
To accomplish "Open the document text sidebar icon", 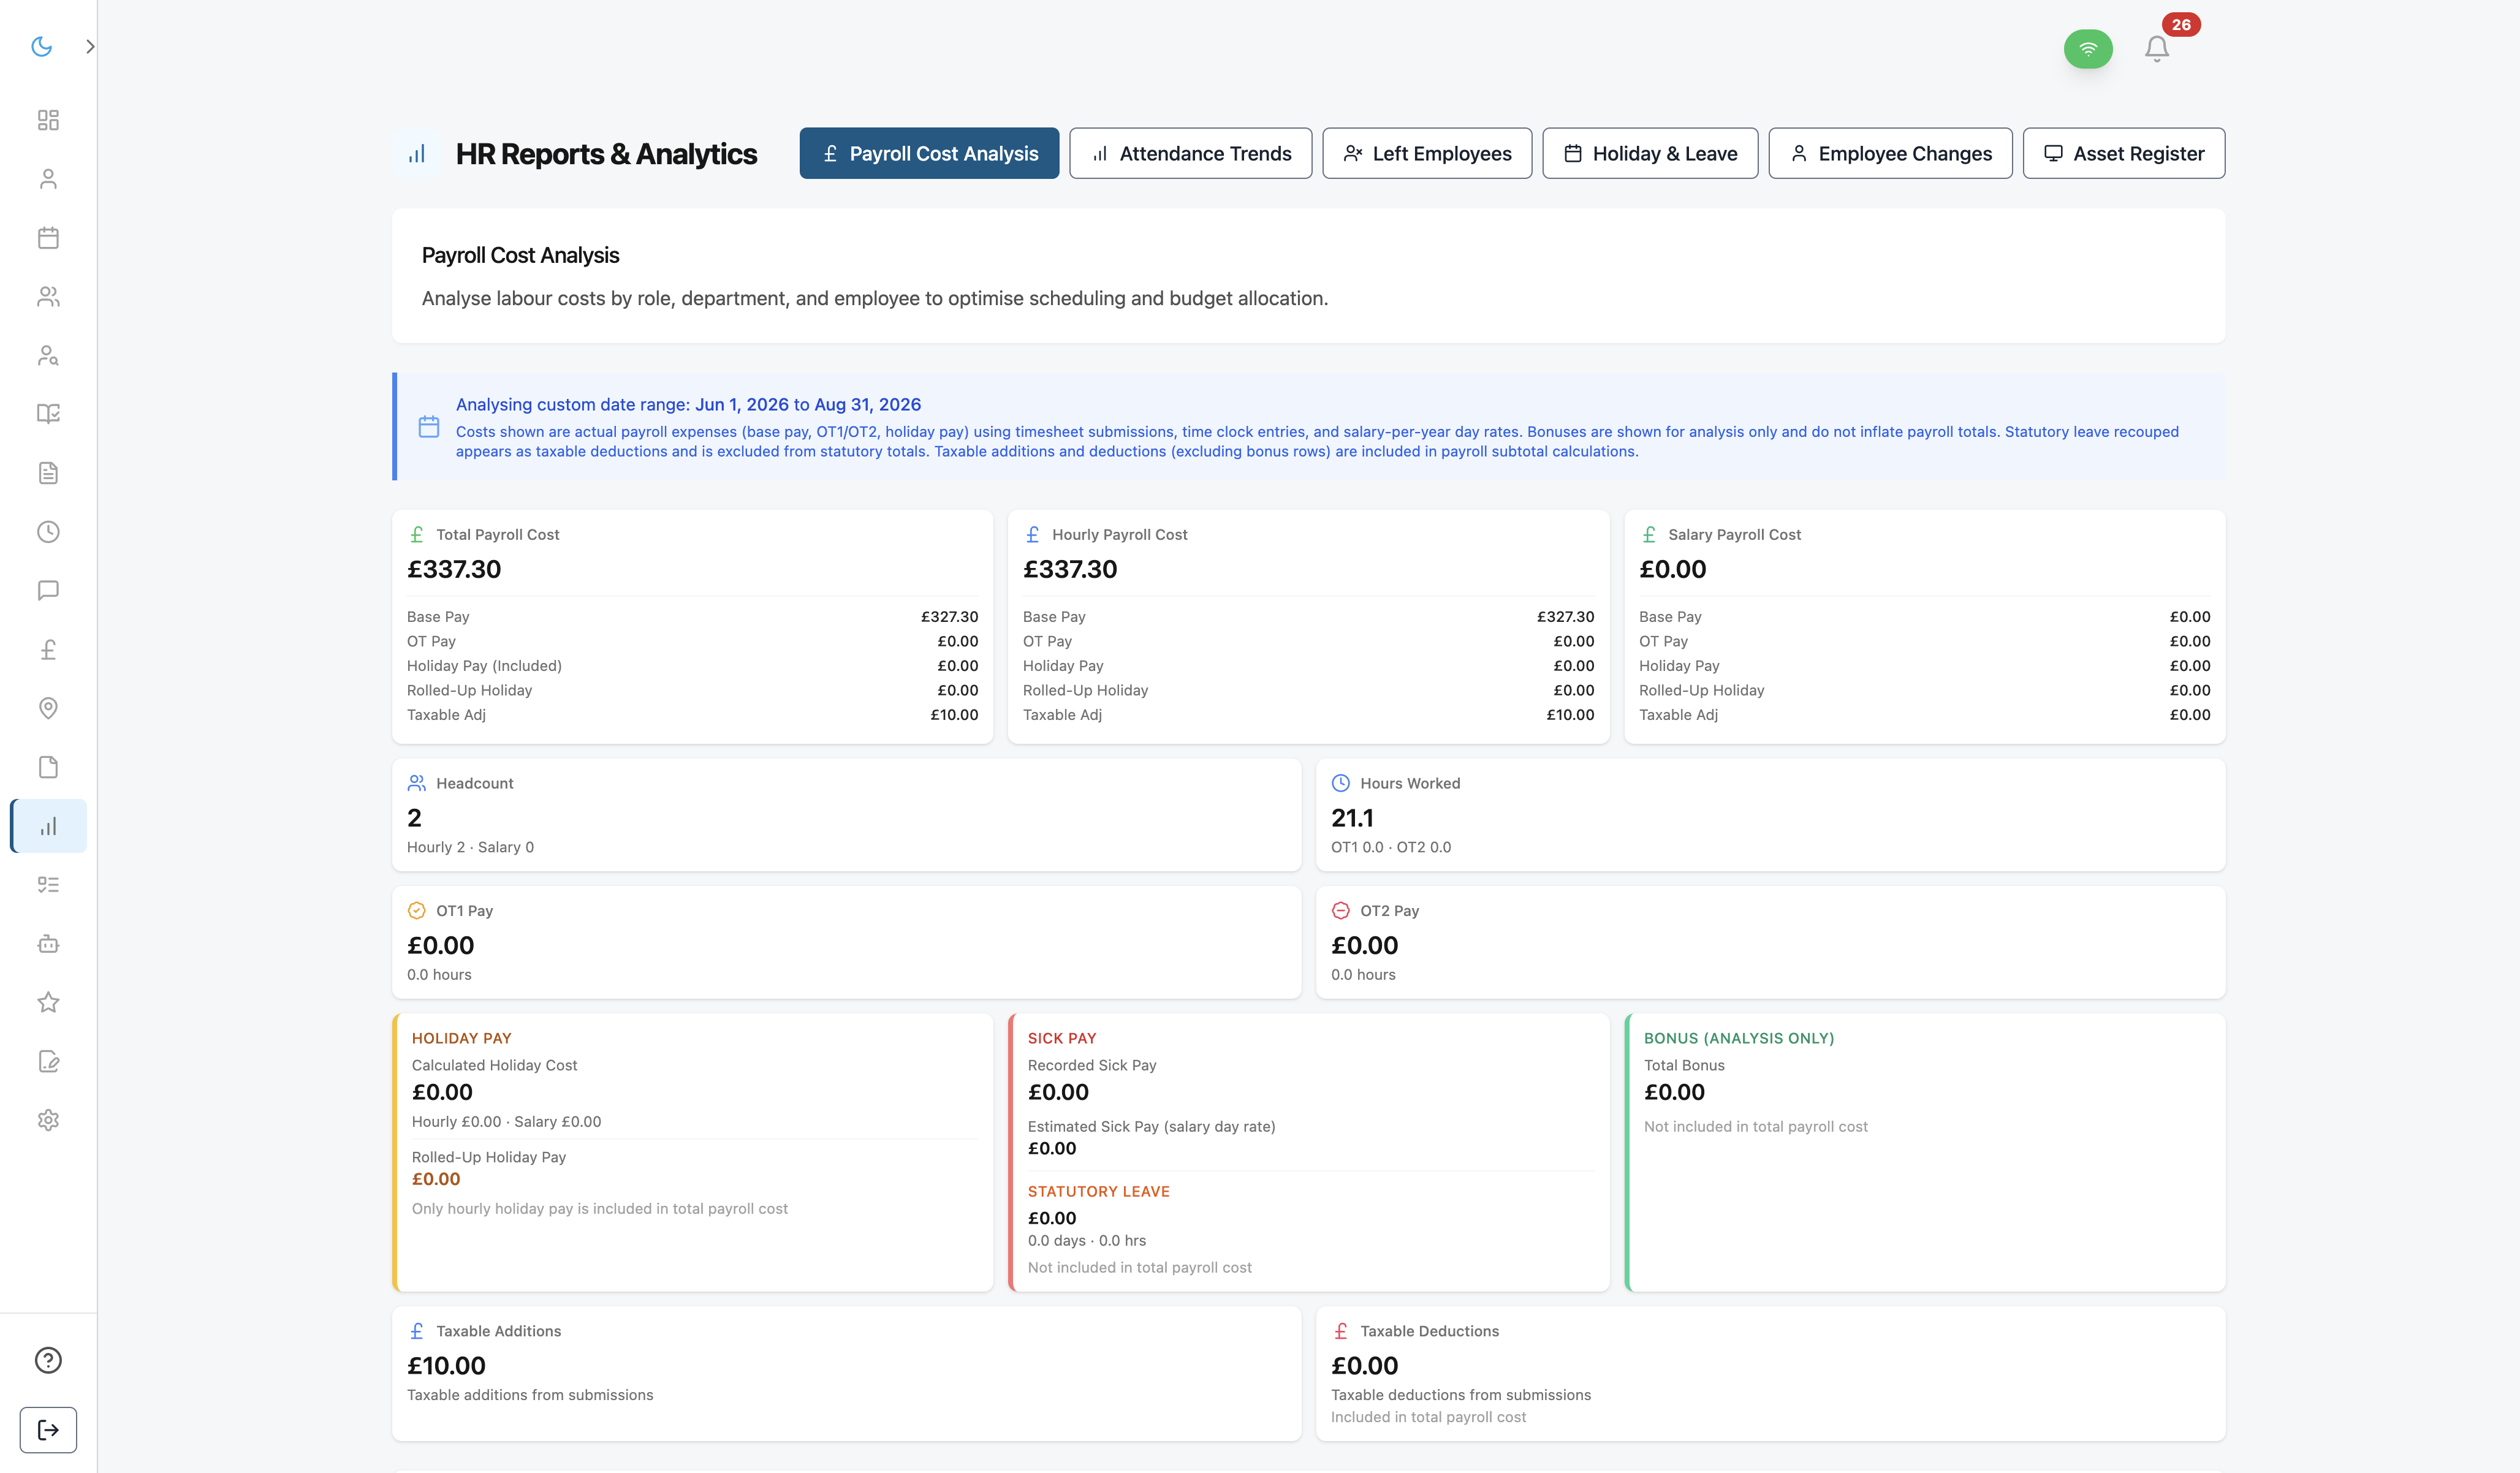I will click(x=48, y=473).
